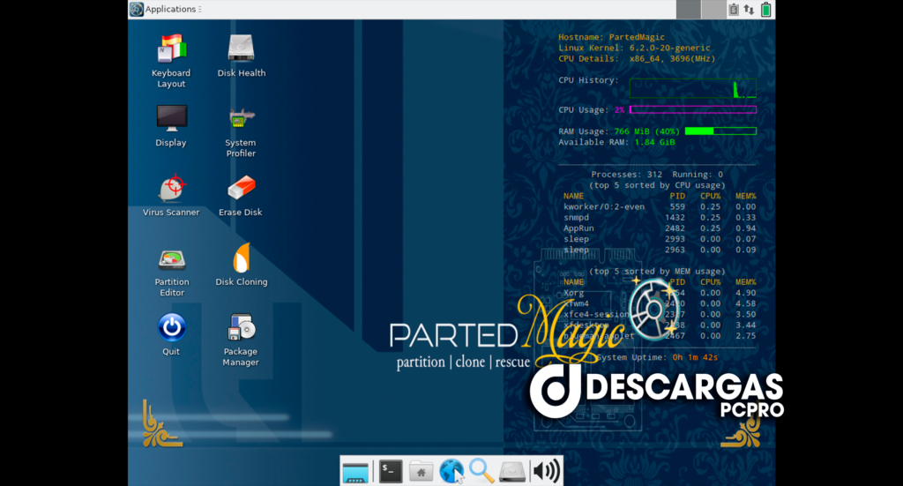Click the green battery indicator
Image resolution: width=903 pixels, height=486 pixels.
click(766, 9)
